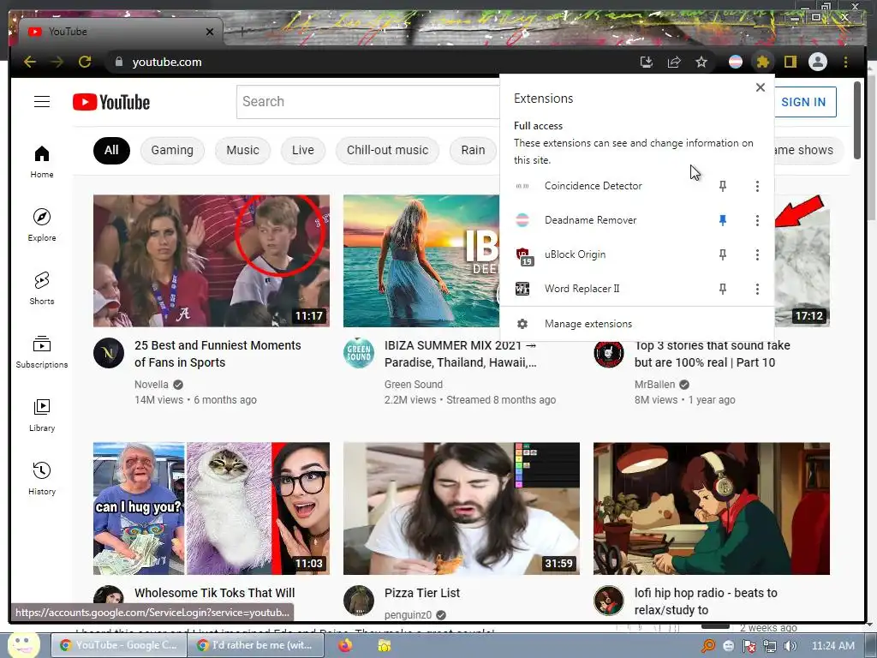Launch Firefox from the taskbar
The width and height of the screenshot is (877, 658).
[x=345, y=646]
